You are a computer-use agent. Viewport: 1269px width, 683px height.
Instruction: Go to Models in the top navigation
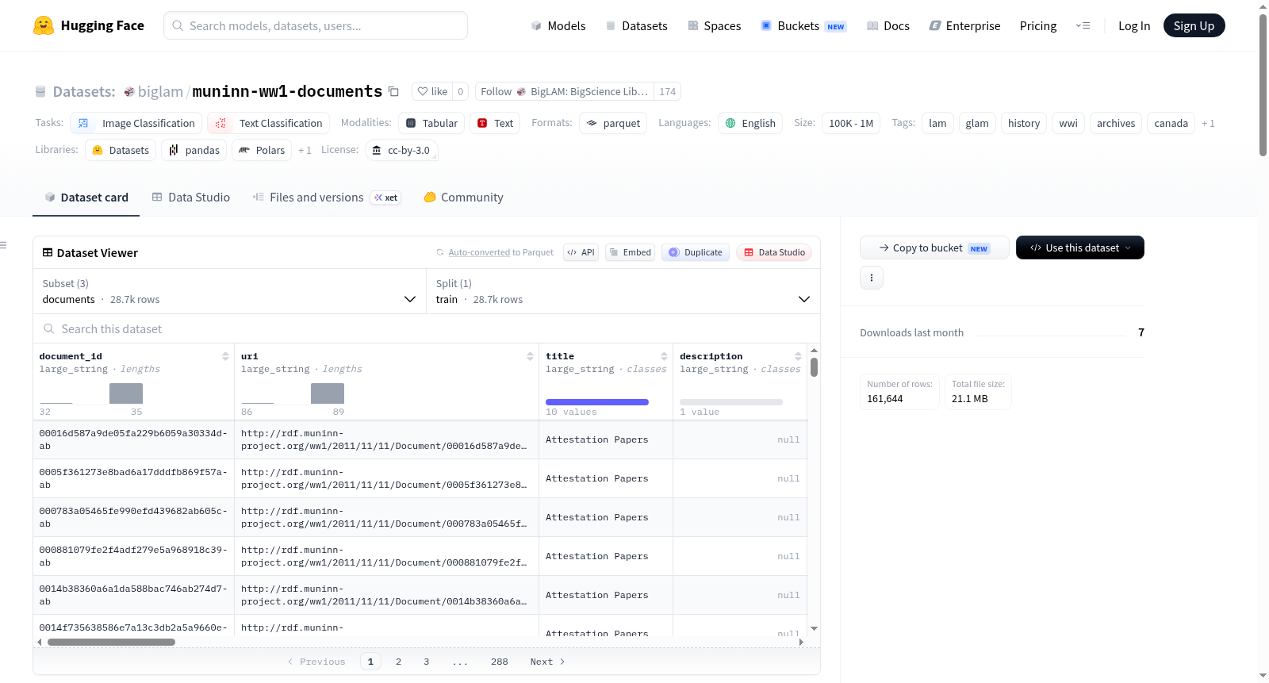tap(558, 25)
